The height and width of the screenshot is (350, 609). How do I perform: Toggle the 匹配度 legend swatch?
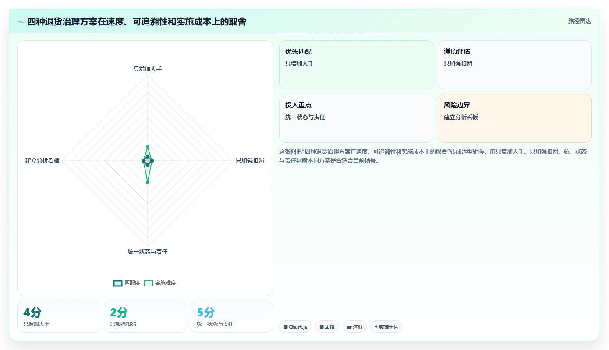click(118, 283)
